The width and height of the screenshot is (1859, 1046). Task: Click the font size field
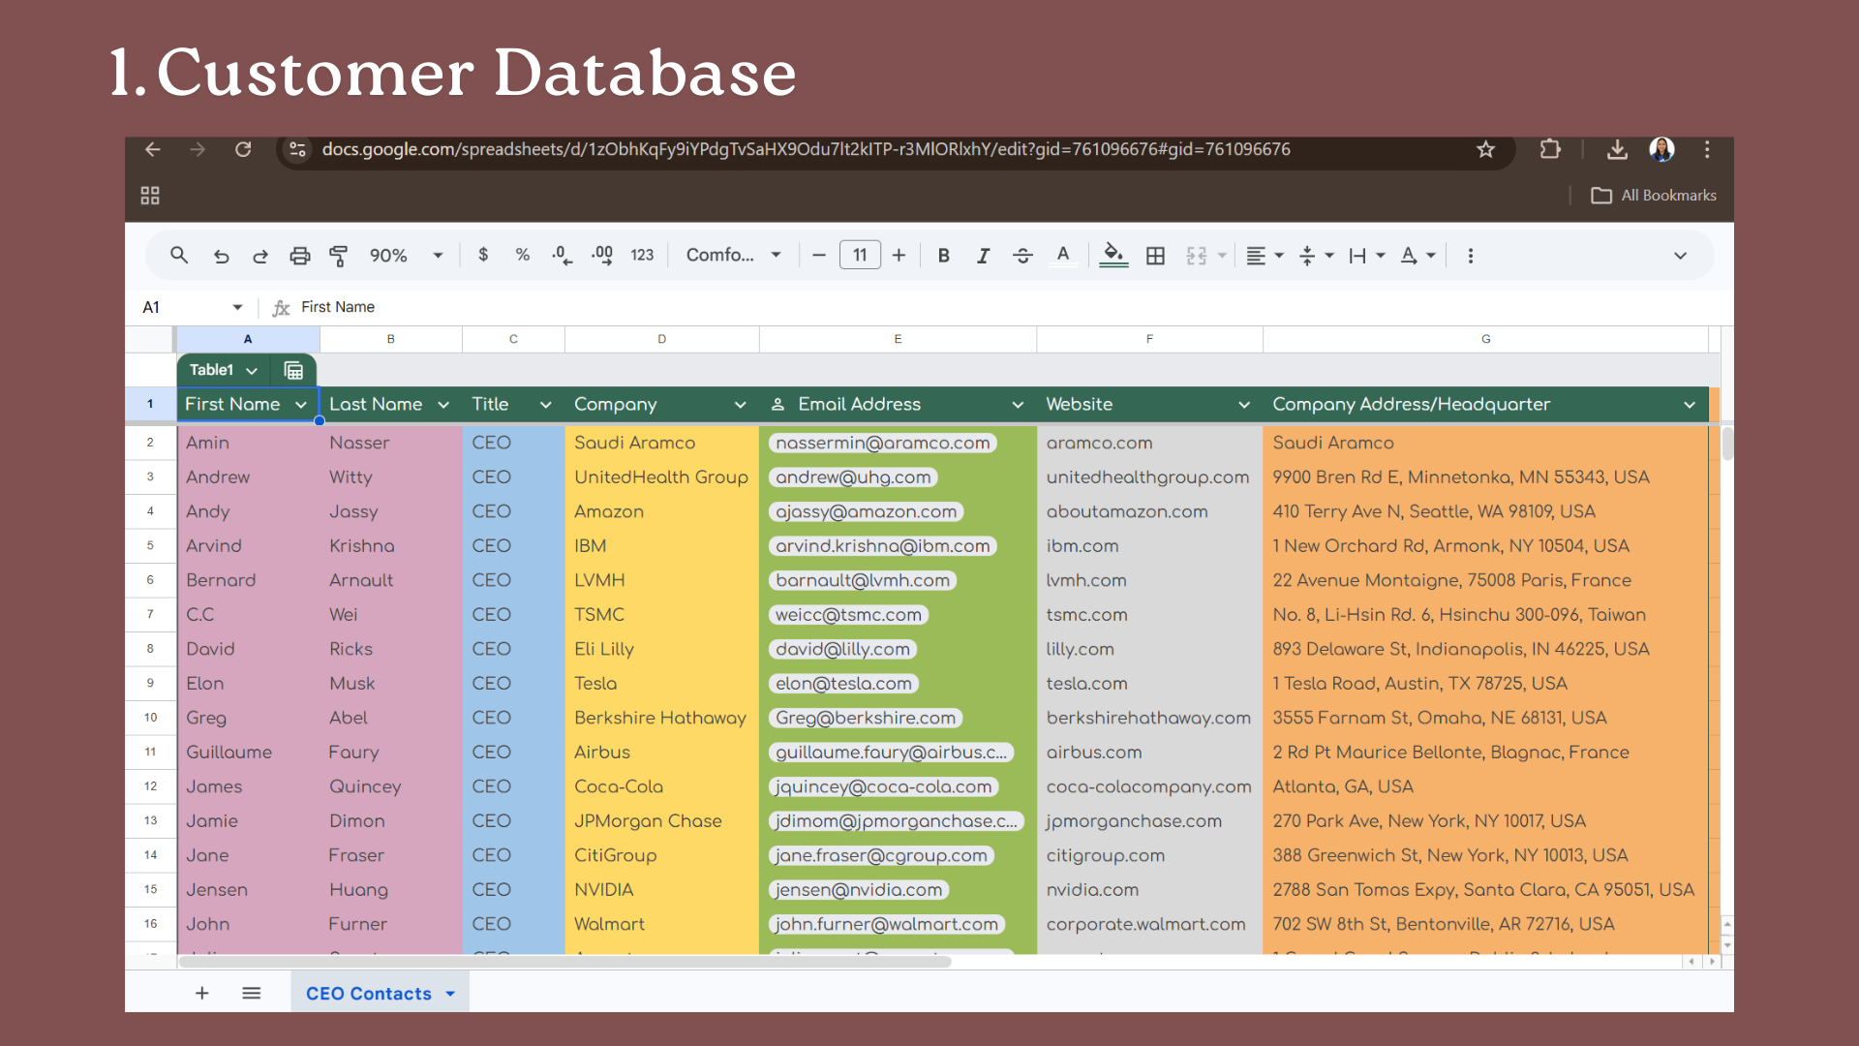(x=860, y=255)
